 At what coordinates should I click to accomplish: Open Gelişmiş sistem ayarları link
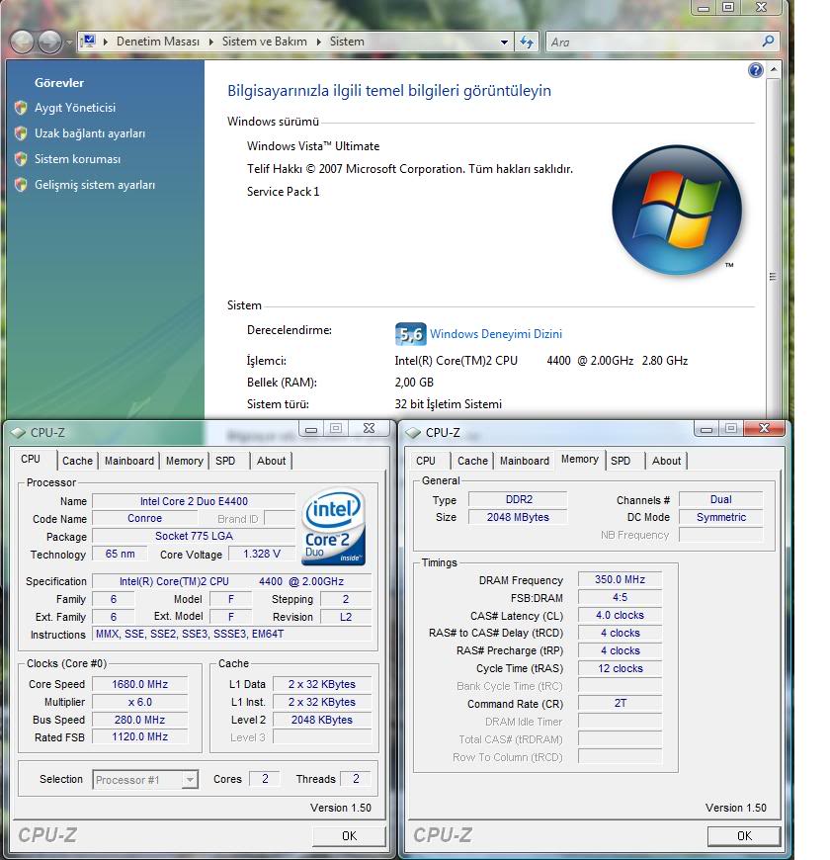[95, 185]
